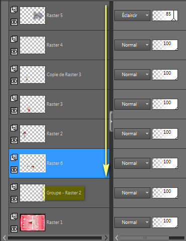This screenshot has width=186, height=241.
Task: Click the Raster 1 layer type icon
Action: tap(14, 216)
